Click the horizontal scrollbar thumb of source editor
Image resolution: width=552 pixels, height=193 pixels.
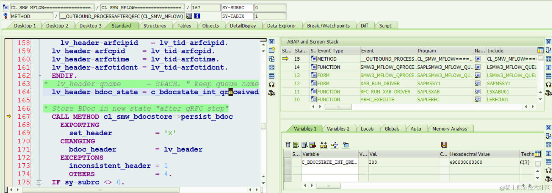[101, 190]
